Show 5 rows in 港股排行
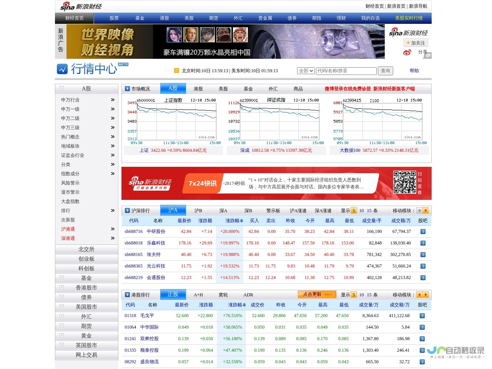This screenshot has height=369, width=492. pyautogui.click(x=354, y=295)
